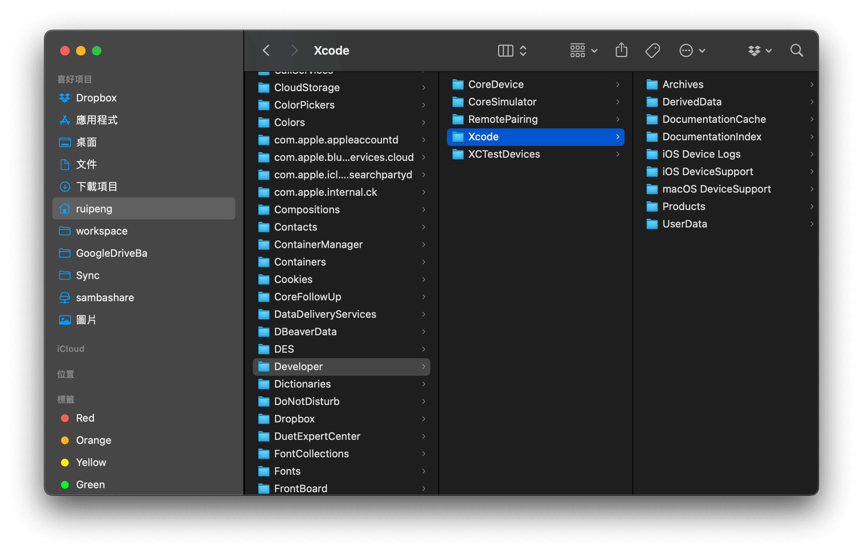Viewport: 863px width, 554px height.
Task: Select the CloudStorage folder
Action: point(342,88)
